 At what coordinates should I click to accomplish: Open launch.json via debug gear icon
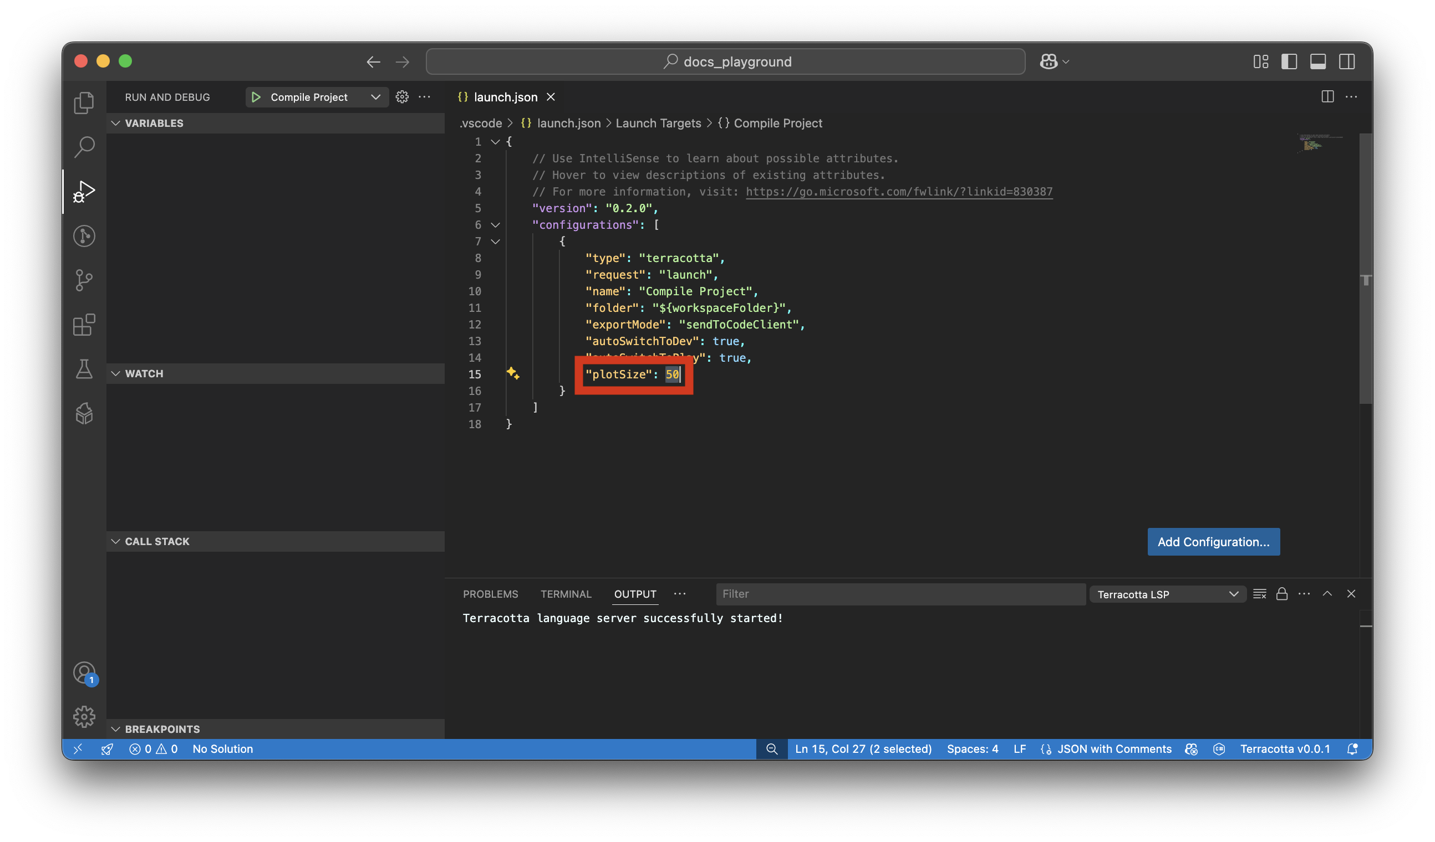point(402,97)
